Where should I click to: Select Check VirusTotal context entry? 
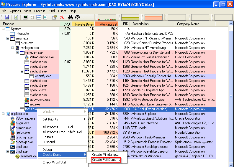pyautogui.click(x=63, y=162)
